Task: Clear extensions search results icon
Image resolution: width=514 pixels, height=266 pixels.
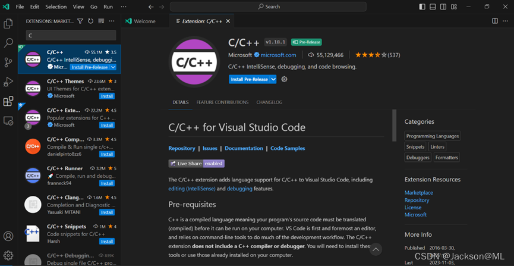Action: point(101,21)
